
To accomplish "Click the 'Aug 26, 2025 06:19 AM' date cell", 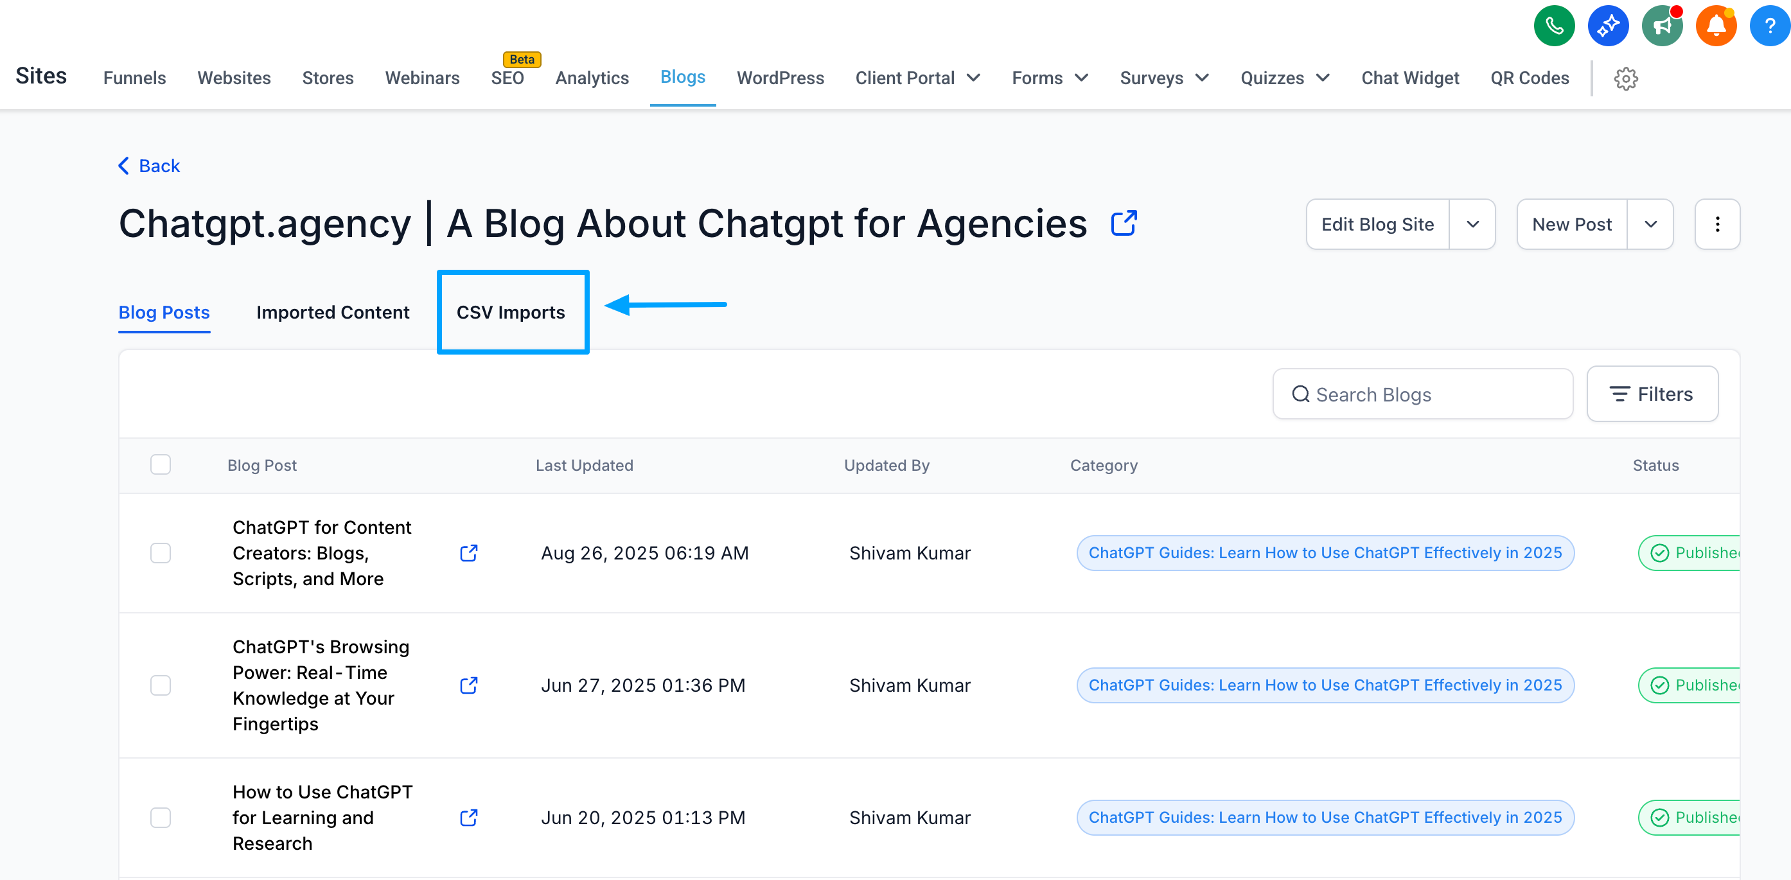I will coord(644,552).
